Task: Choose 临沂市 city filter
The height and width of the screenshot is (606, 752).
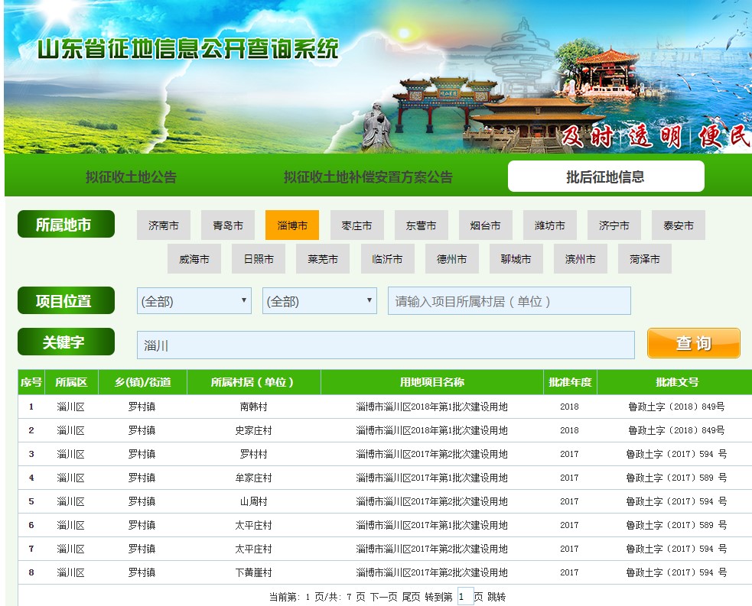Action: pos(387,259)
